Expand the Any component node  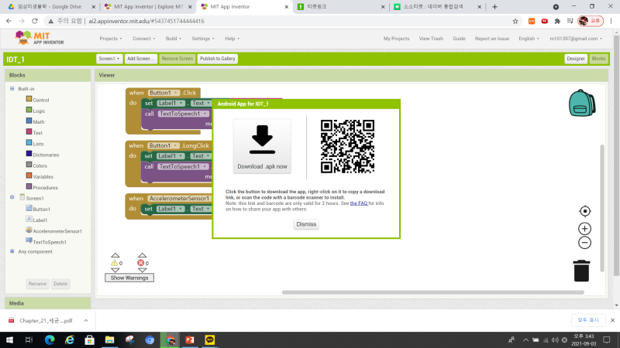[12, 251]
